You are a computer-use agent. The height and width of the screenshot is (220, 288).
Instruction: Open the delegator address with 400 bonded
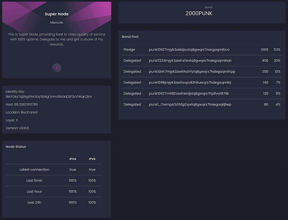[190, 61]
